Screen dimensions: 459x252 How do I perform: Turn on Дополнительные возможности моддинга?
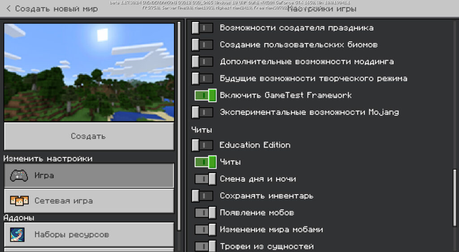[x=203, y=61]
